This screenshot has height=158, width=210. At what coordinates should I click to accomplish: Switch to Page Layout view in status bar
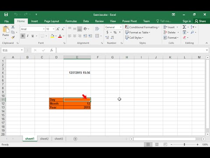pos(157,144)
